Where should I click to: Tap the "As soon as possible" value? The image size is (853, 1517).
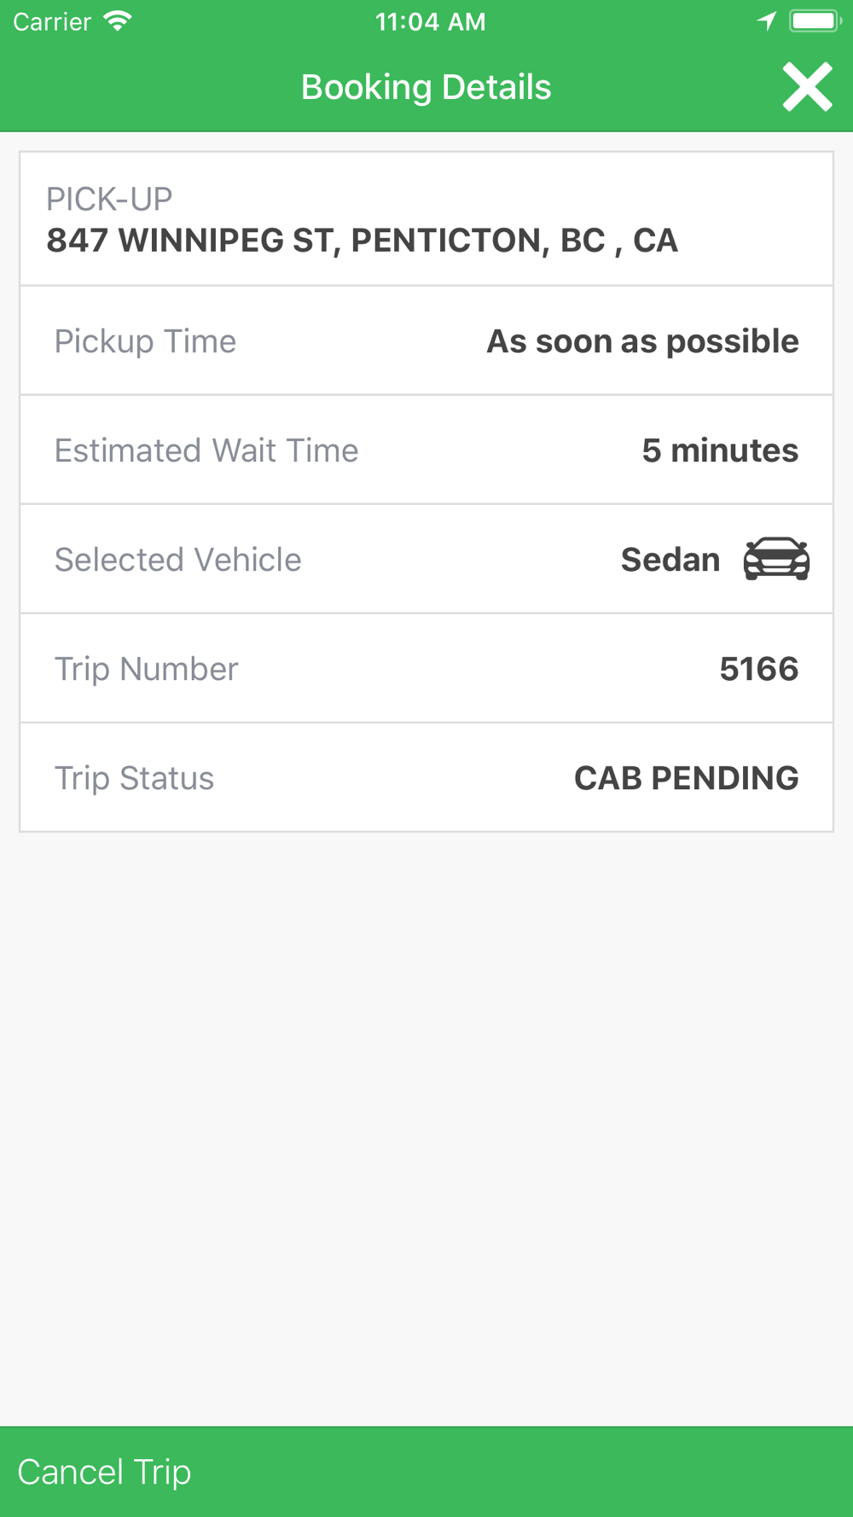[642, 341]
